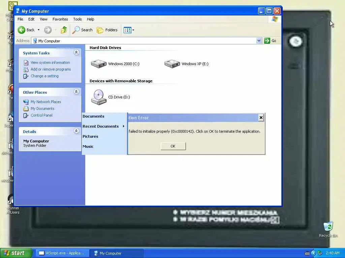Click the Control Panel icon
This screenshot has width=345, height=258.
click(x=26, y=116)
